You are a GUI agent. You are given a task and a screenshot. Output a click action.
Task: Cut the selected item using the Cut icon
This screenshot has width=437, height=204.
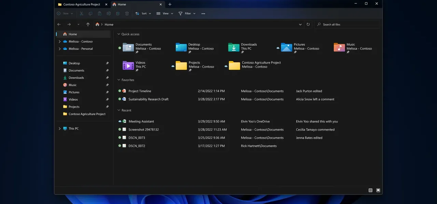pyautogui.click(x=81, y=13)
